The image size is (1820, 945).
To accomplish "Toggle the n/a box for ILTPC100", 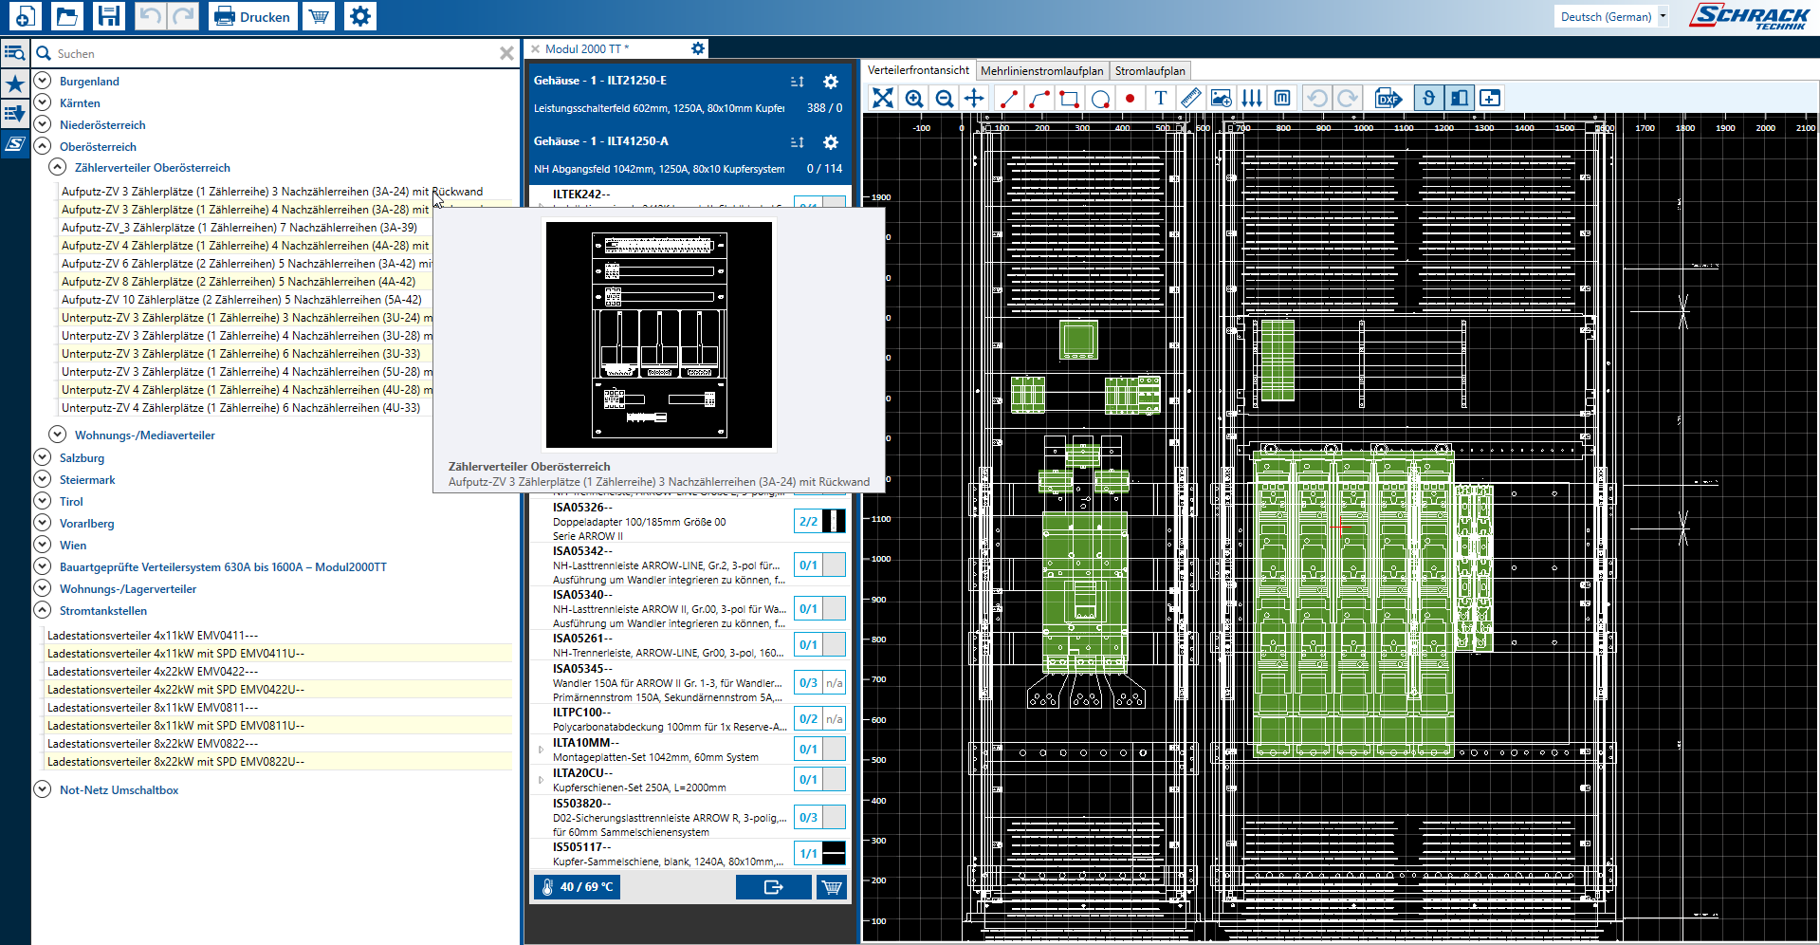I will pyautogui.click(x=834, y=719).
